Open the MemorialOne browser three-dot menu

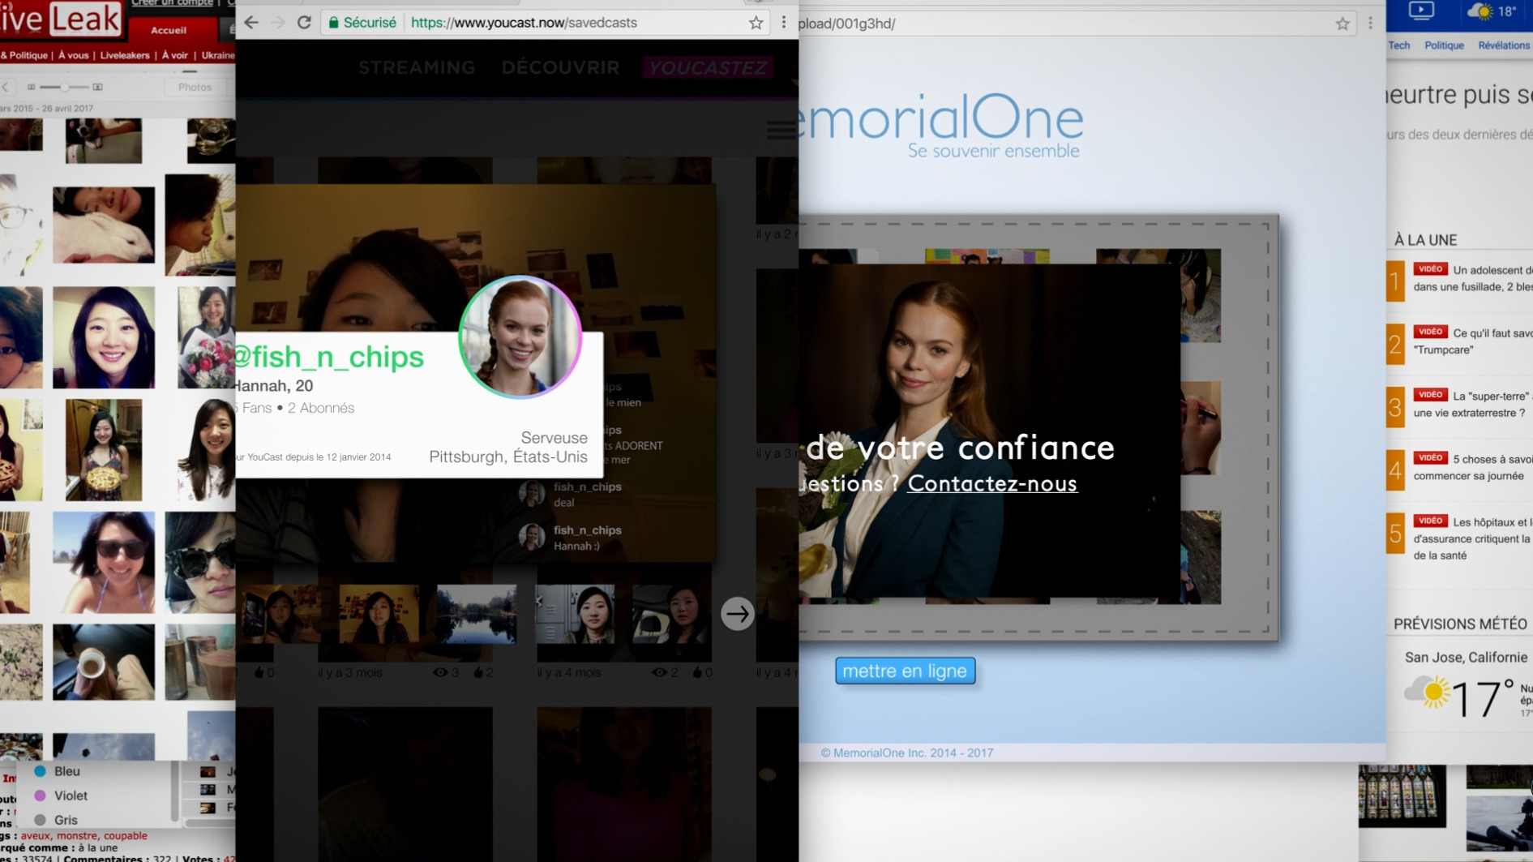1370,24
